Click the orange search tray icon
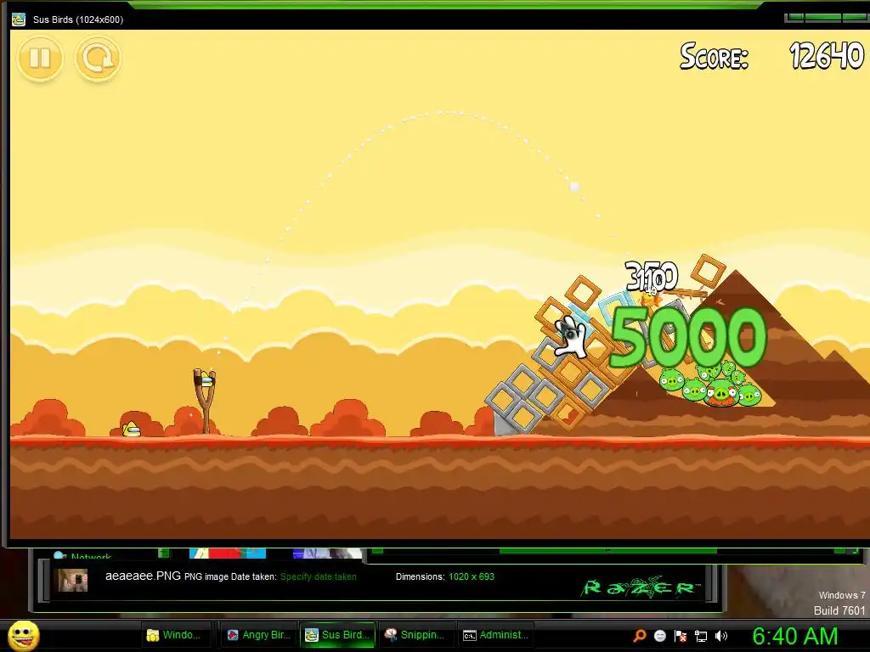Viewport: 870px width, 652px height. click(x=640, y=636)
